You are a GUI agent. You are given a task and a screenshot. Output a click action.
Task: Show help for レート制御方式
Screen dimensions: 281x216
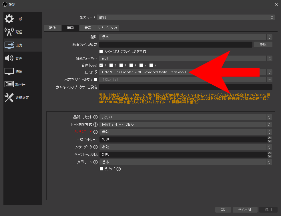coord(95,125)
